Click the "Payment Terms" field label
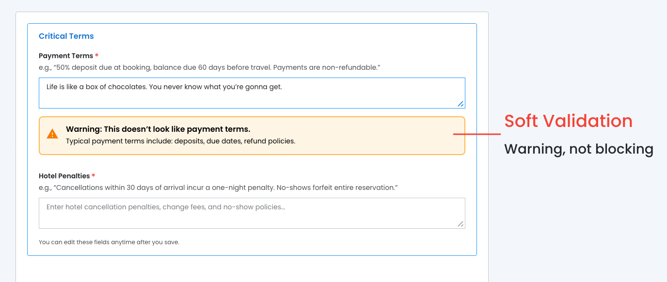Screen dimensions: 667x282 (x=66, y=56)
